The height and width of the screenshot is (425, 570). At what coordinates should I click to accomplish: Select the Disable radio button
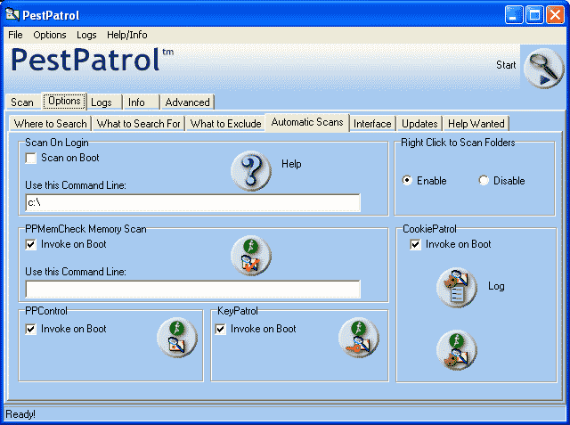pyautogui.click(x=484, y=180)
